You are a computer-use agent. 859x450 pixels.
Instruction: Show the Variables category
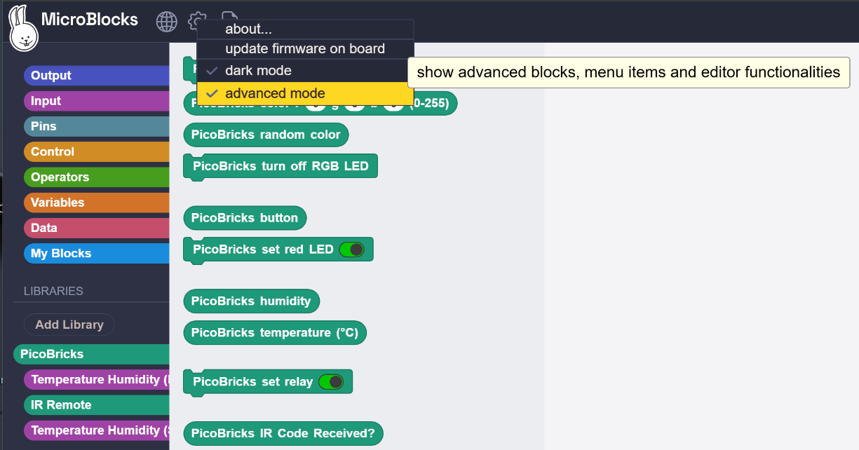(x=97, y=203)
